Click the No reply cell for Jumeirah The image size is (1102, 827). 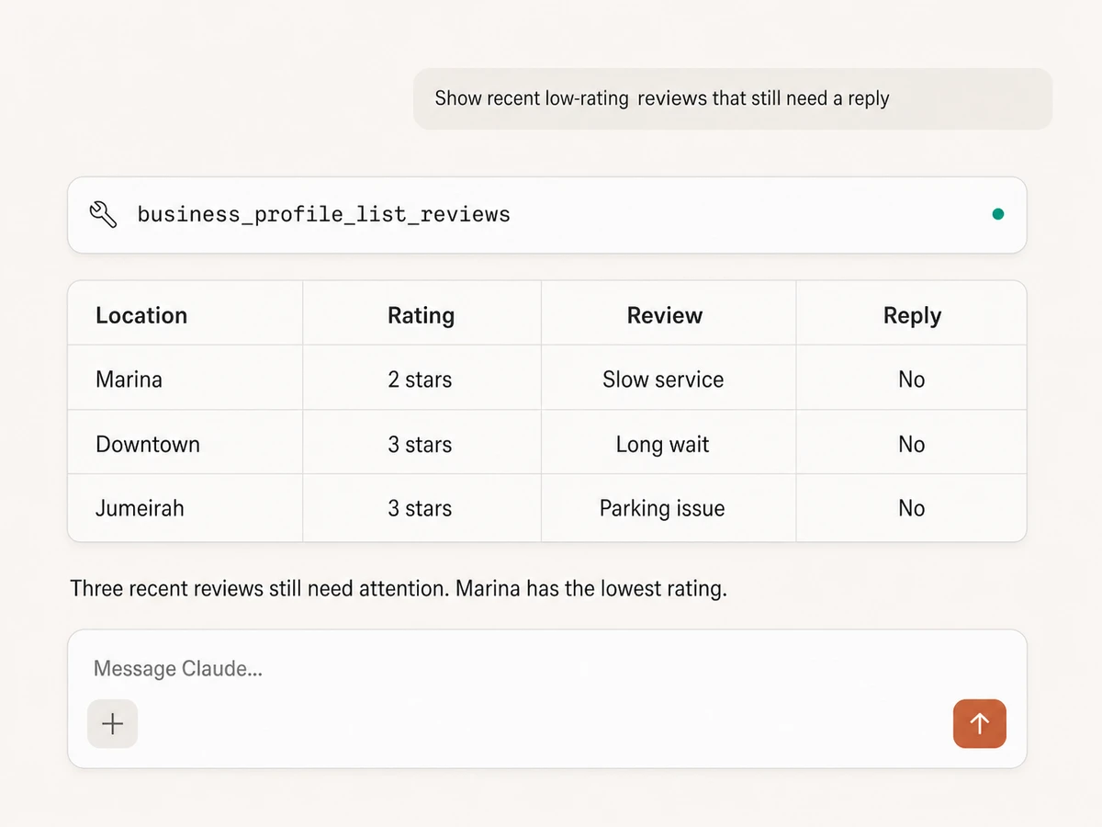911,507
